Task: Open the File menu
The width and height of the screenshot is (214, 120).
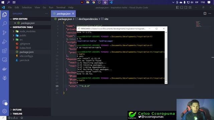Action: tap(10, 7)
